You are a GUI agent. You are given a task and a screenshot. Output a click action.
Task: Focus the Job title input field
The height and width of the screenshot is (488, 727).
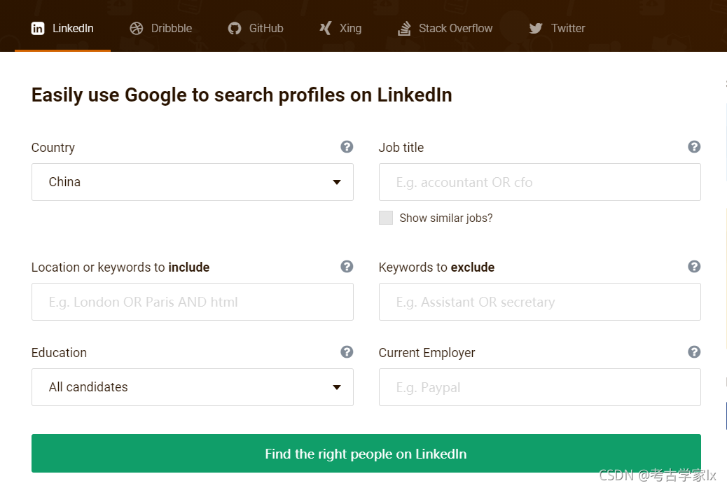click(x=540, y=182)
